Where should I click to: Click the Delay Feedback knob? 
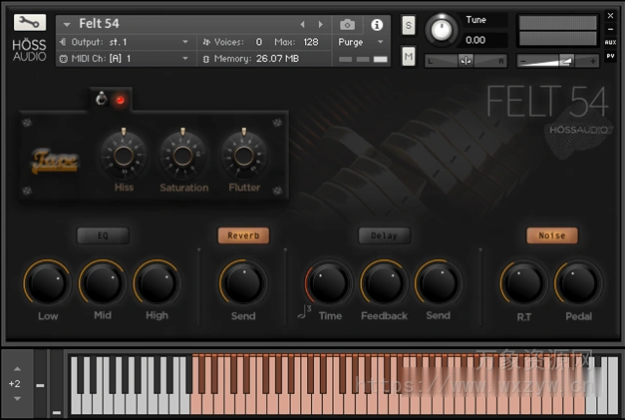click(x=384, y=282)
